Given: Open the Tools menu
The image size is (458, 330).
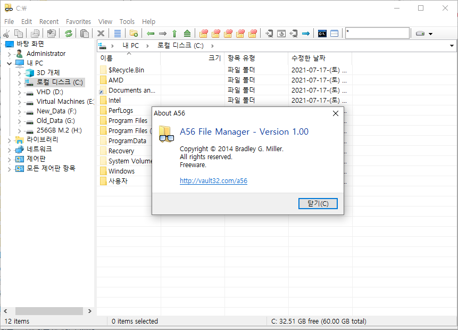Looking at the screenshot, I should 127,22.
